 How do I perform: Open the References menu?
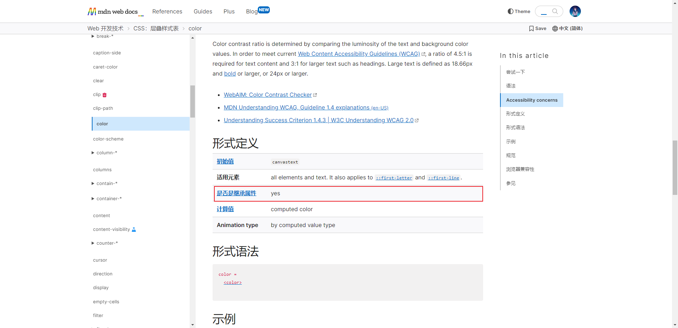(167, 11)
